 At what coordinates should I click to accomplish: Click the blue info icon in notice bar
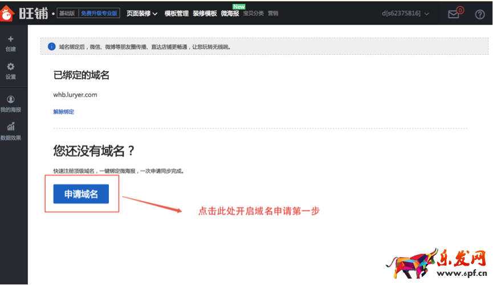click(51, 46)
